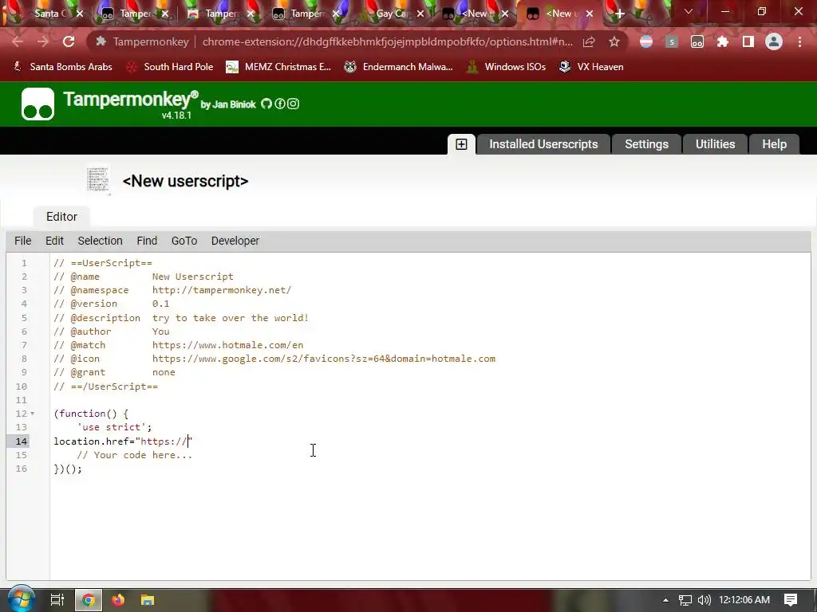Screen dimensions: 817x612
Task: Open the Settings tab
Action: (646, 144)
